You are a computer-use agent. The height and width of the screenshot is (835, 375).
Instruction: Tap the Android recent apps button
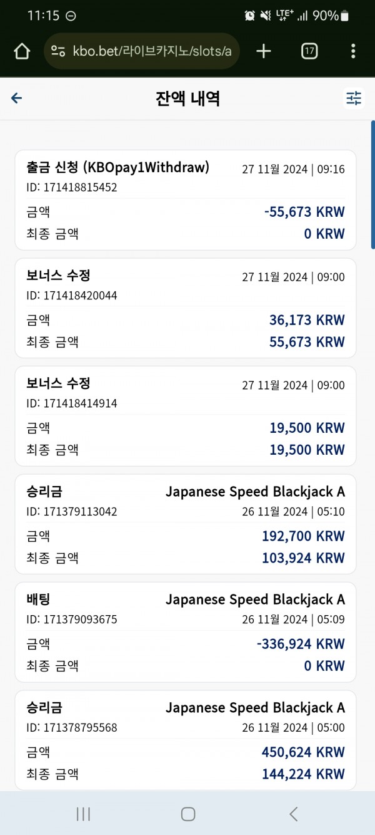(83, 814)
